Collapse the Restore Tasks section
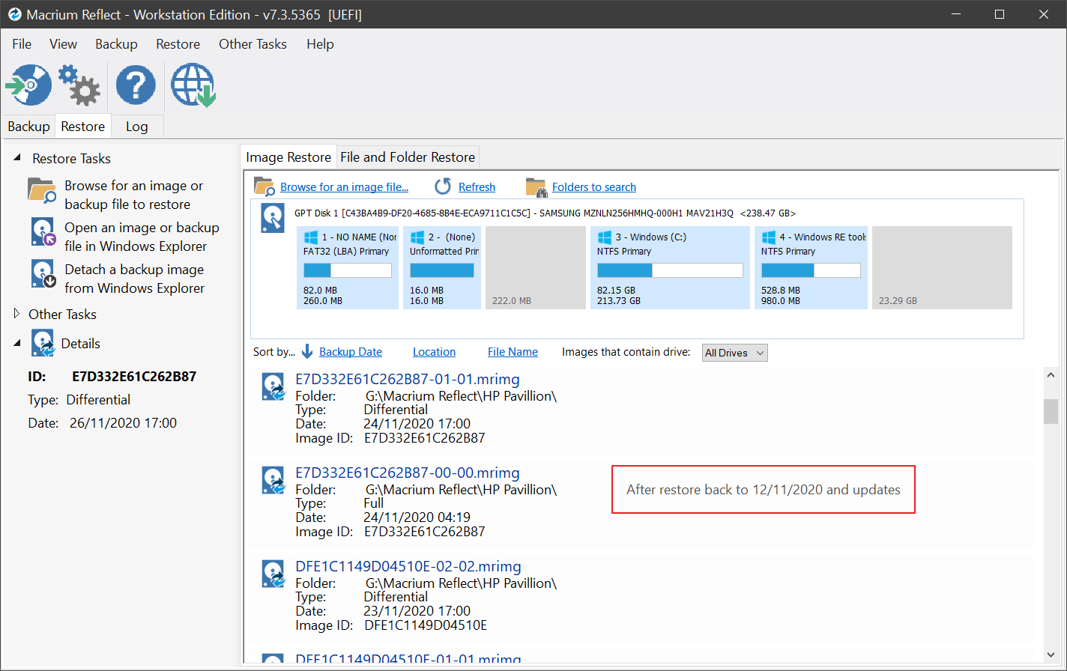This screenshot has height=671, width=1067. tap(17, 158)
